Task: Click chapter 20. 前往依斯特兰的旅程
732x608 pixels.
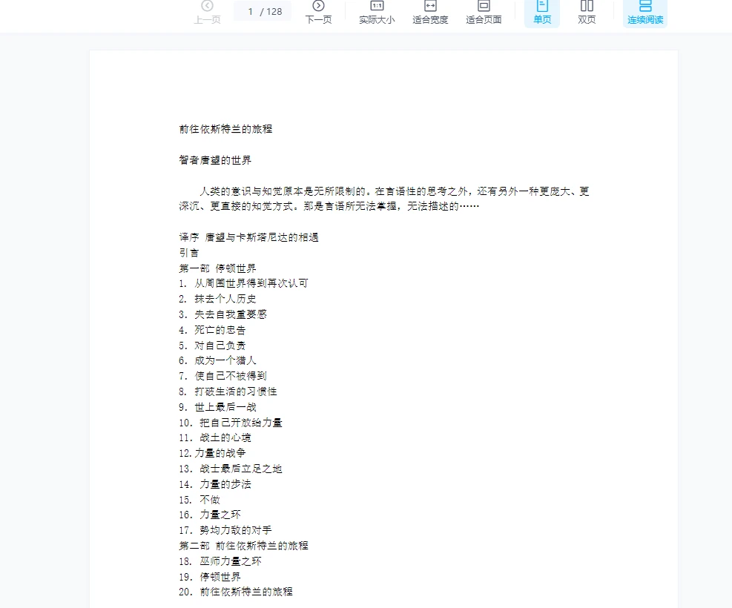Action: [x=236, y=592]
